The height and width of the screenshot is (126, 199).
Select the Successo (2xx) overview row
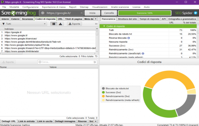(148, 46)
